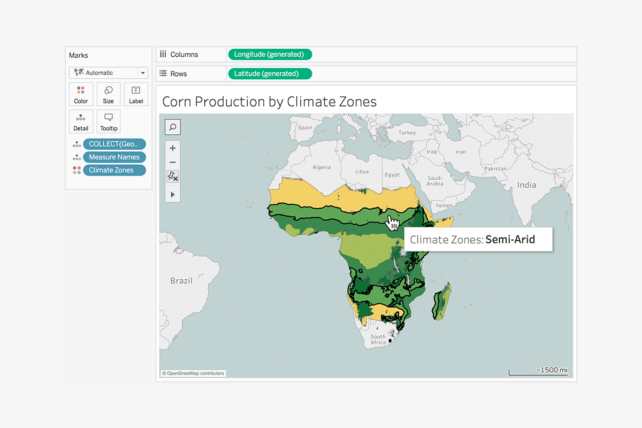Open the OpenStreetMap contributors attribution link
The image size is (642, 428).
click(194, 373)
